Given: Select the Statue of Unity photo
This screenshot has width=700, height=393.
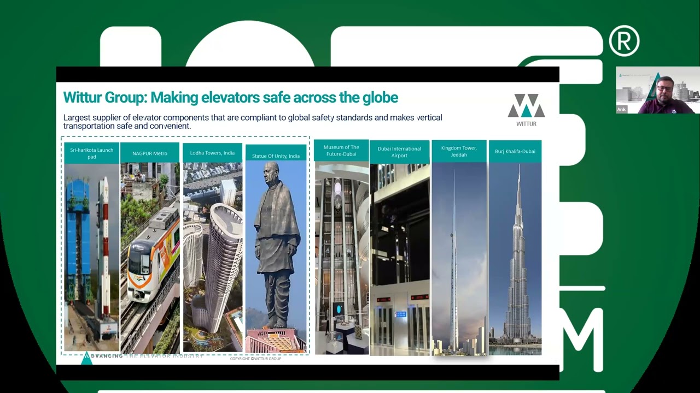Looking at the screenshot, I should pos(276,257).
